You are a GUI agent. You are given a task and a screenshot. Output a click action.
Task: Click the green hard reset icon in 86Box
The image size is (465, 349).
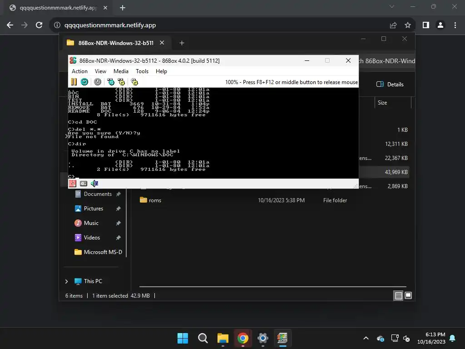[84, 82]
